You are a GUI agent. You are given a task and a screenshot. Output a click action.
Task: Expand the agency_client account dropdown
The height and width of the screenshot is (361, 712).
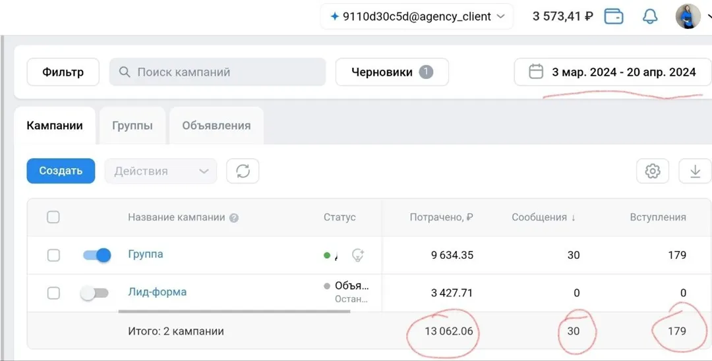tap(417, 16)
